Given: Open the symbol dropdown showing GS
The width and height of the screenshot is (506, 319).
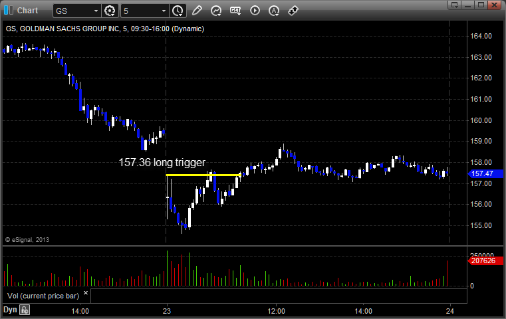Looking at the screenshot, I should click(77, 11).
